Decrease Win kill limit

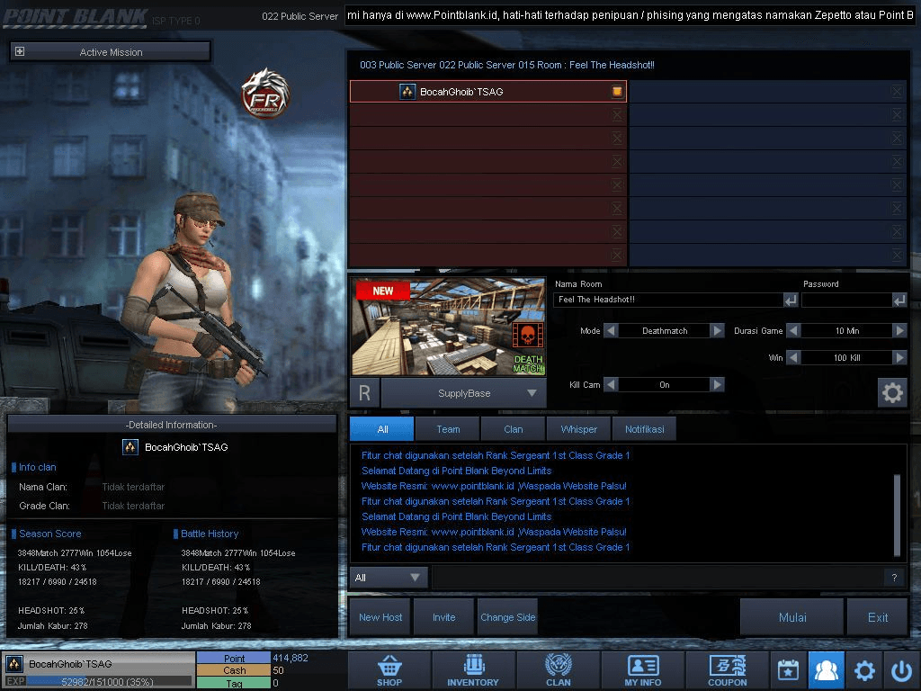793,357
